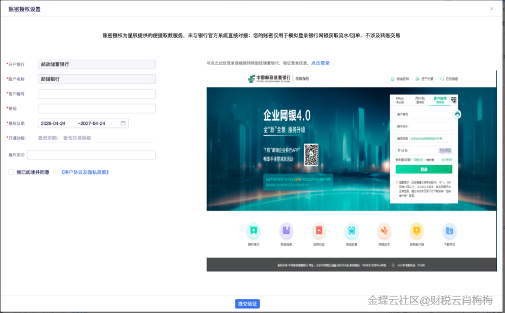Click the 操作员ID field in bank login box
The image size is (505, 313).
[424, 127]
